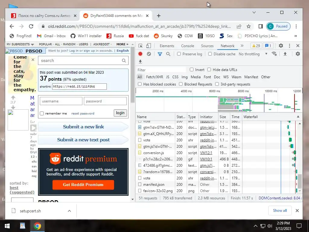Click the DevTools inspect element picker icon
Screen dimensions: 309x232
point(141,46)
